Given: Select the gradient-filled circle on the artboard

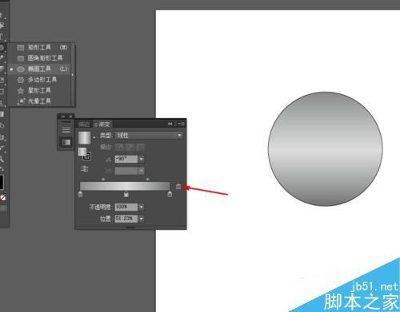Looking at the screenshot, I should (326, 149).
